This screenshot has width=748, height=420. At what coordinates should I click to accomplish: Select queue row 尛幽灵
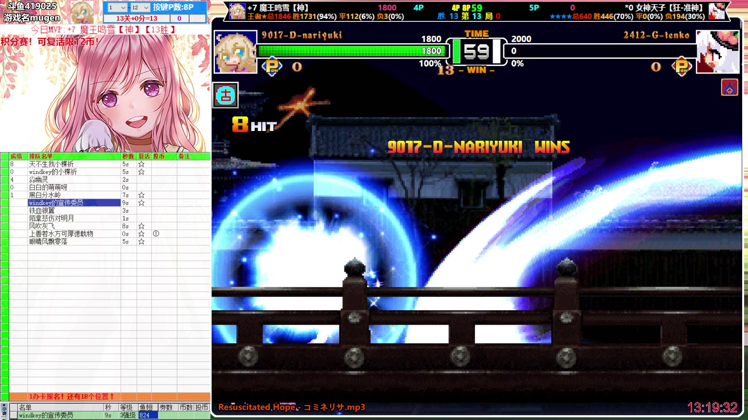coord(74,180)
